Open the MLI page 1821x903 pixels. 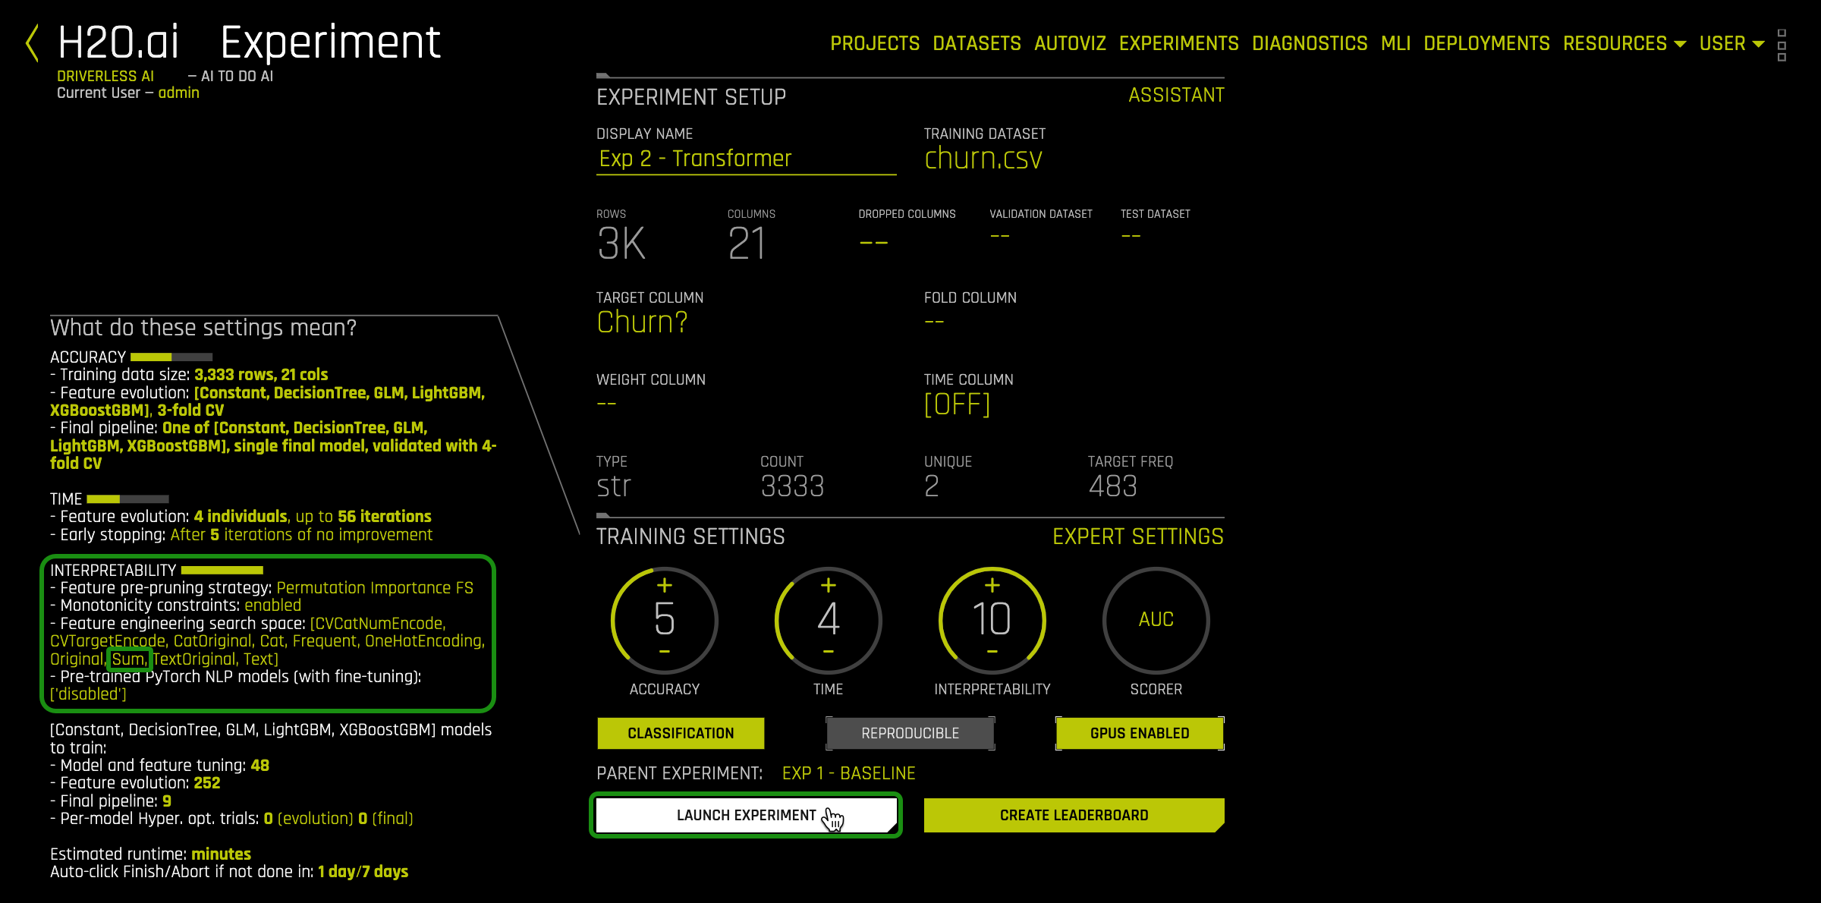[x=1395, y=43]
